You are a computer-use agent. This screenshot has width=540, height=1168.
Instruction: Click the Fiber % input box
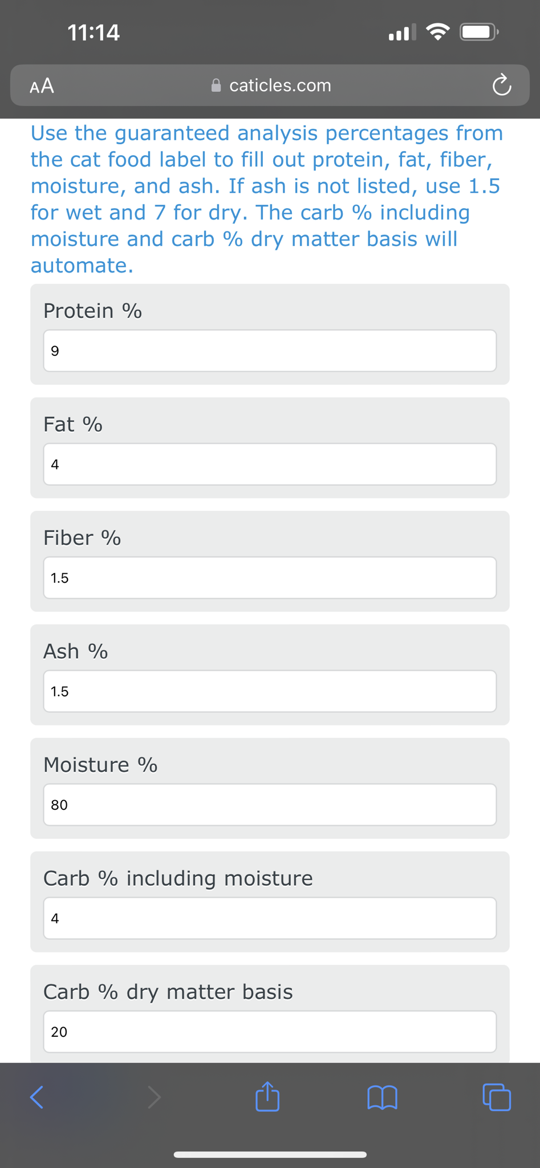(270, 578)
